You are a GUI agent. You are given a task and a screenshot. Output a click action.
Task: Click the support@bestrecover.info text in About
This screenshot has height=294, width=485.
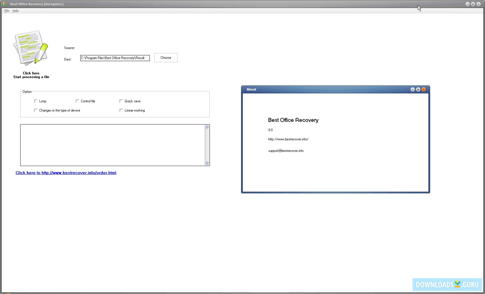pyautogui.click(x=286, y=151)
